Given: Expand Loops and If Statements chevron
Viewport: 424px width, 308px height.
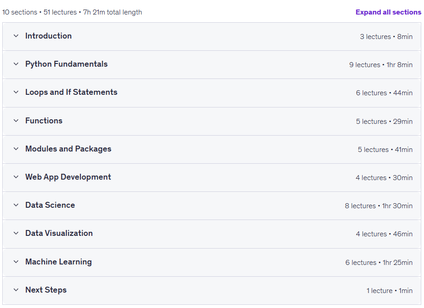Looking at the screenshot, I should tap(16, 92).
